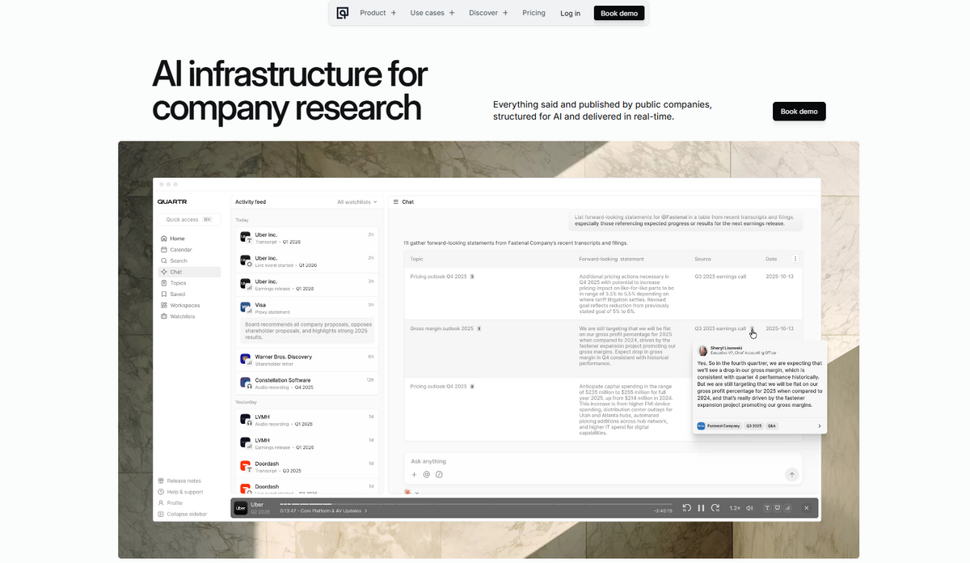Expand the Product menu
The image size is (970, 563).
[x=378, y=13]
